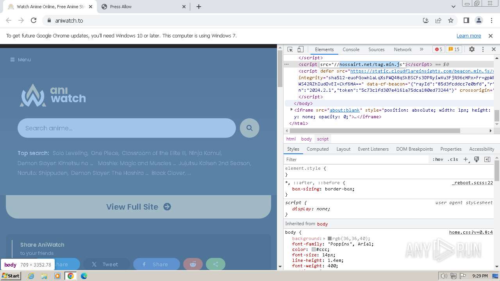Open the site Menu hamburger
Screen dimensions: 500x281
point(20,60)
